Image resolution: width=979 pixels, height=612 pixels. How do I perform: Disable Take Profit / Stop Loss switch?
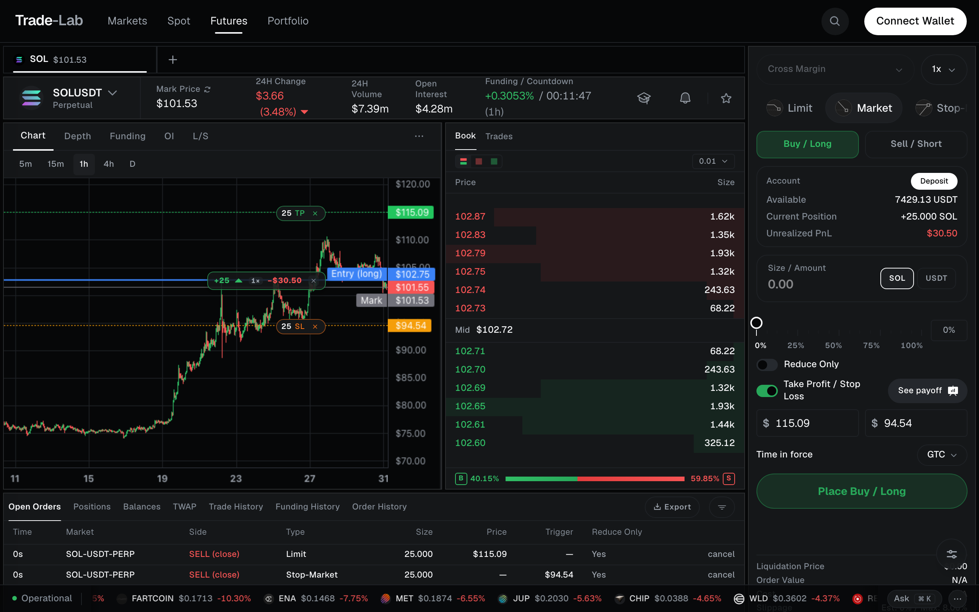coord(767,391)
